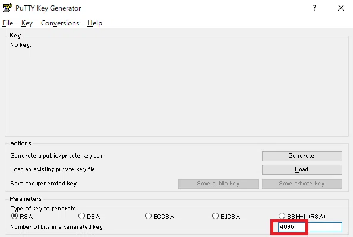Click 'Generate a public/private key pair' label
This screenshot has height=237, width=353.
point(56,156)
